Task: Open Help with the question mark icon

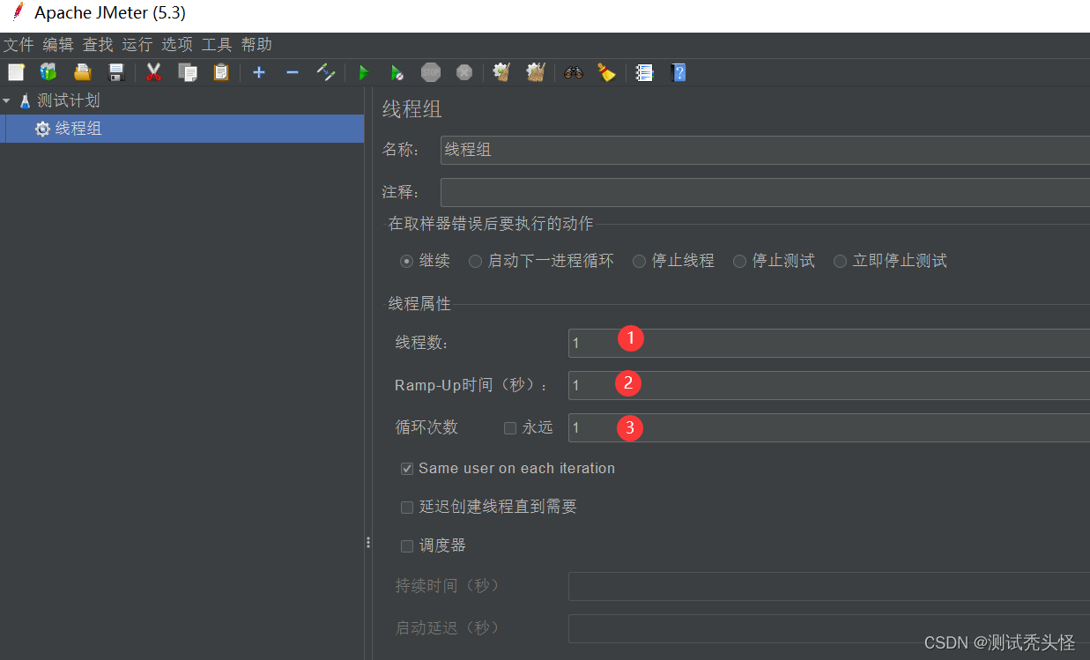Action: [678, 72]
